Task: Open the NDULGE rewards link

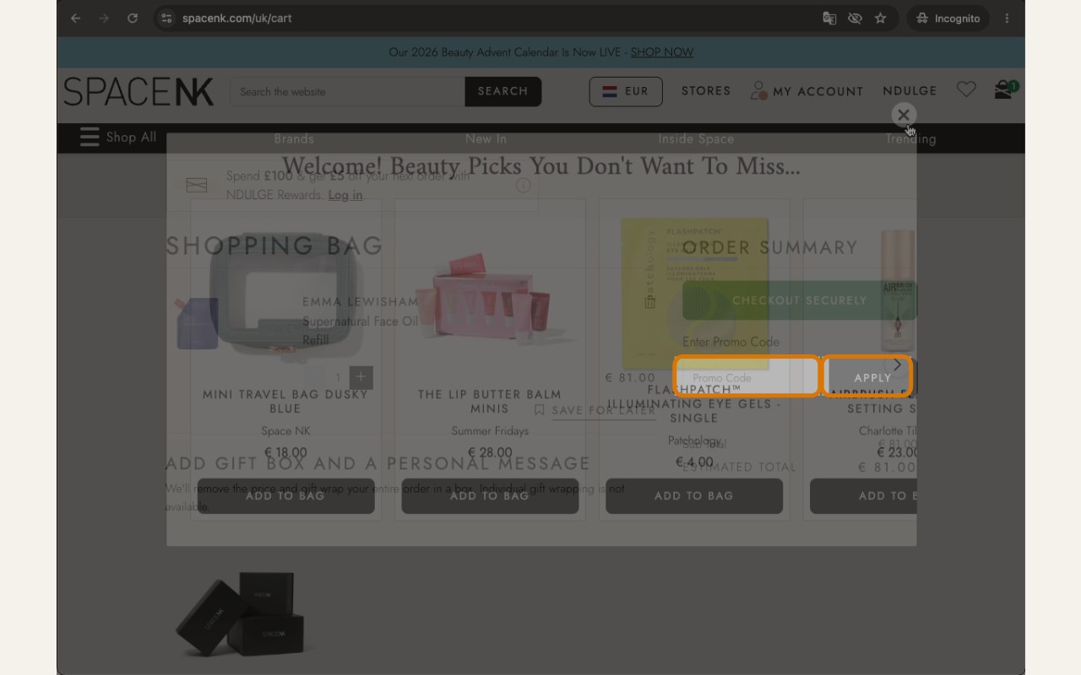Action: [x=910, y=91]
